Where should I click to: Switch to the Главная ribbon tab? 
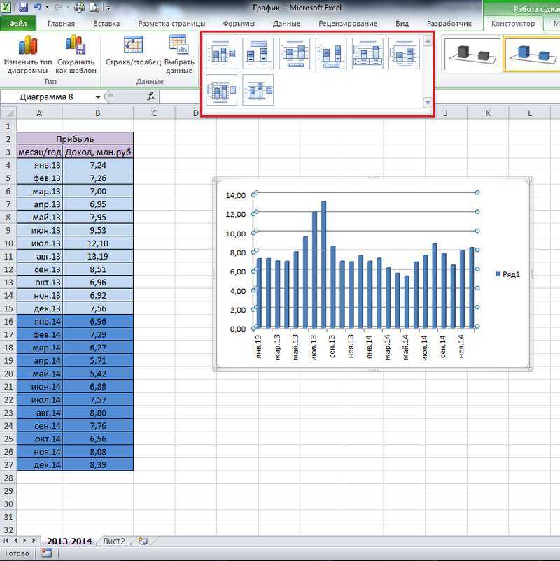point(61,24)
